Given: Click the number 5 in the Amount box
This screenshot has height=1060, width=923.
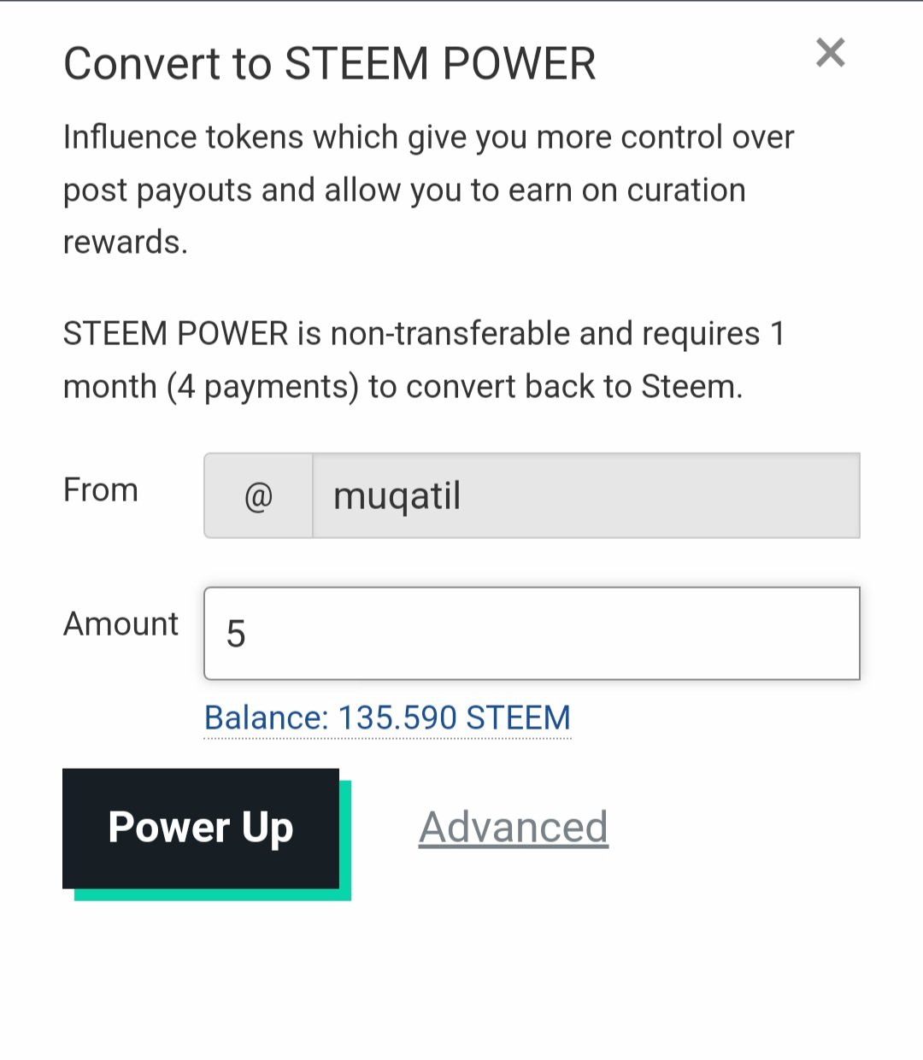Looking at the screenshot, I should (x=236, y=635).
